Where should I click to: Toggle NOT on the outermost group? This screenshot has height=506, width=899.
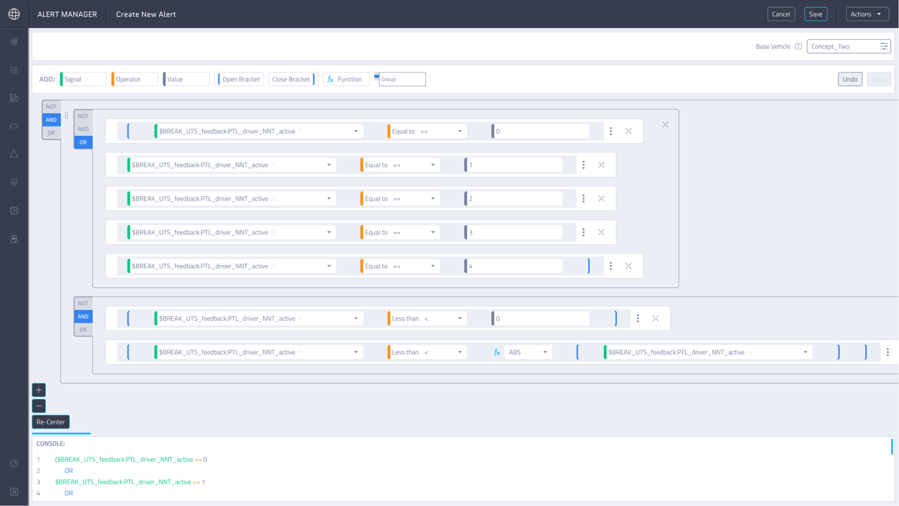[51, 107]
